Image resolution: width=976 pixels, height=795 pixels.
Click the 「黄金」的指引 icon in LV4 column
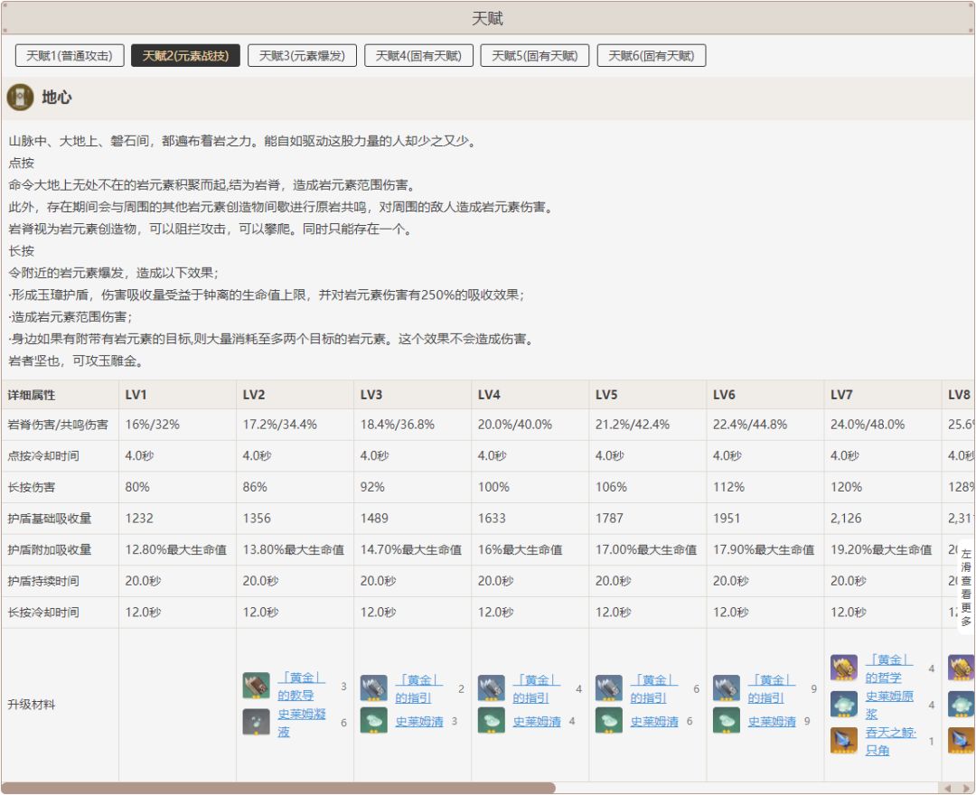tap(491, 688)
